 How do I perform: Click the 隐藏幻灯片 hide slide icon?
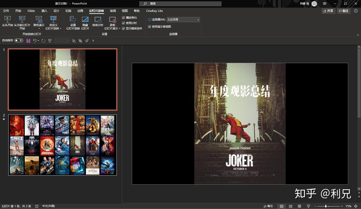point(85,19)
